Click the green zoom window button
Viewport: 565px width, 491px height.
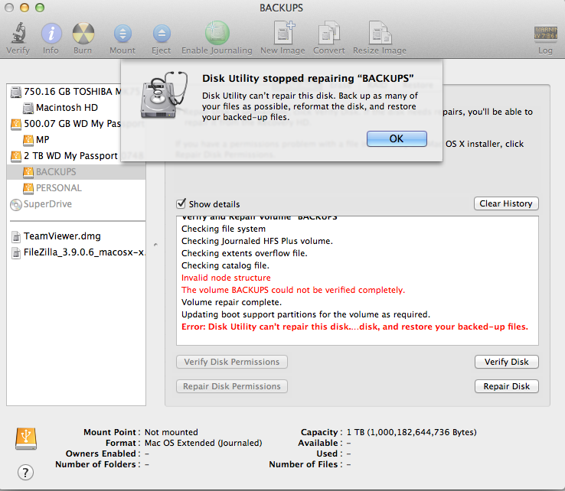point(40,8)
